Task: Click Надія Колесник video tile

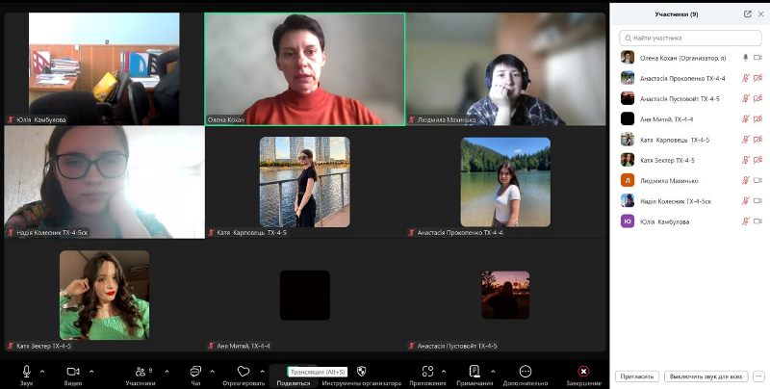Action: [x=104, y=182]
